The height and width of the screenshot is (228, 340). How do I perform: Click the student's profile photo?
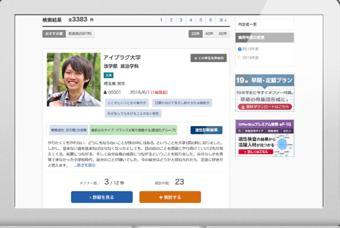(73, 79)
